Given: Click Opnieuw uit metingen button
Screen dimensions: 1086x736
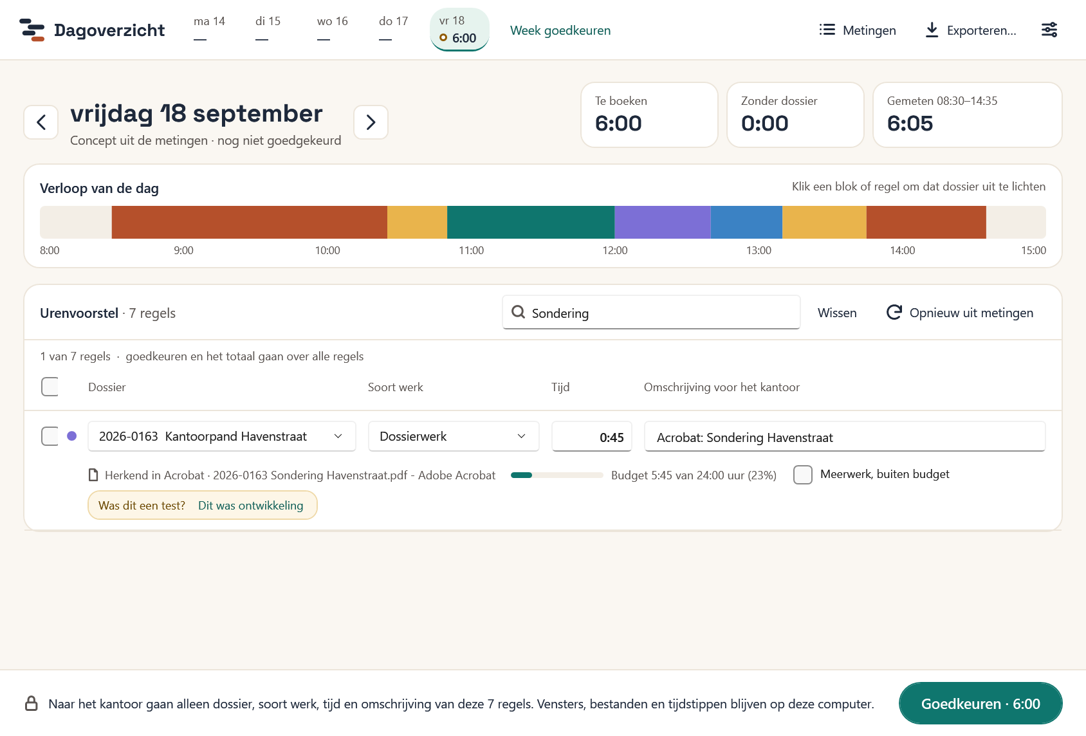Looking at the screenshot, I should pyautogui.click(x=960, y=313).
